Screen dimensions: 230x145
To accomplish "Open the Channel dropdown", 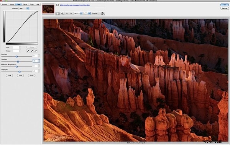I will pos(24,8).
